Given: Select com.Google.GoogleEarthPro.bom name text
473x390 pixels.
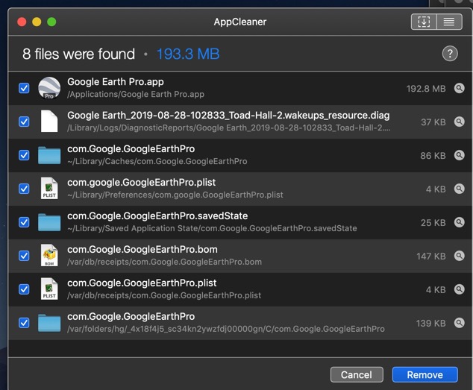Looking at the screenshot, I should click(x=142, y=250).
